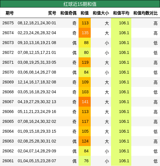Select issue number 26069
The image size is (160, 166).
[8, 82]
